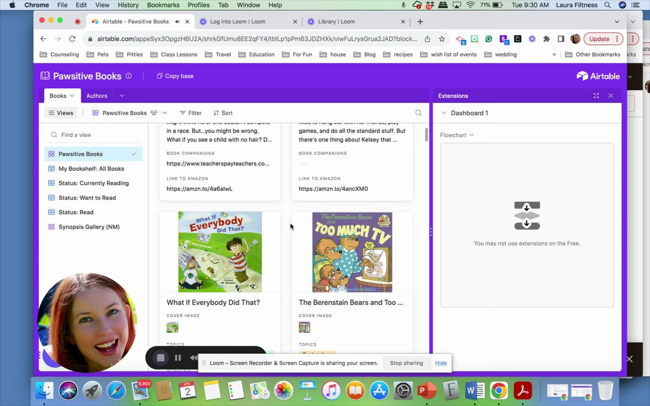Click the Grammarly extension icon
The width and height of the screenshot is (650, 406).
point(489,39)
